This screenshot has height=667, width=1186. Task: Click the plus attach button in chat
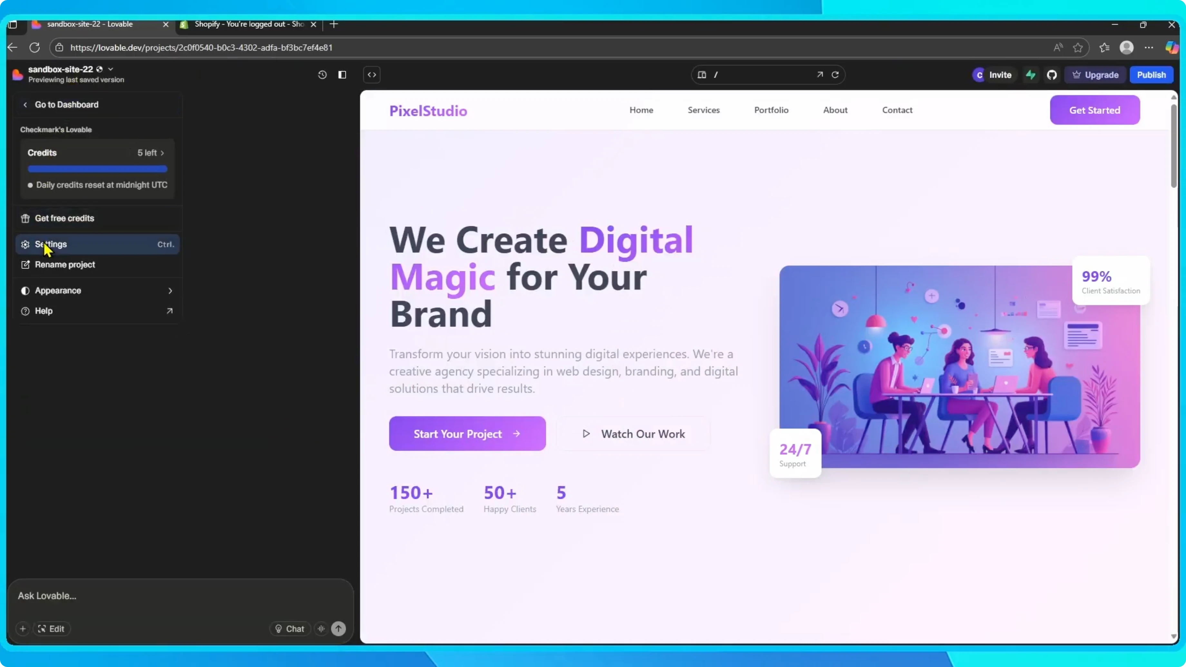[x=23, y=629]
